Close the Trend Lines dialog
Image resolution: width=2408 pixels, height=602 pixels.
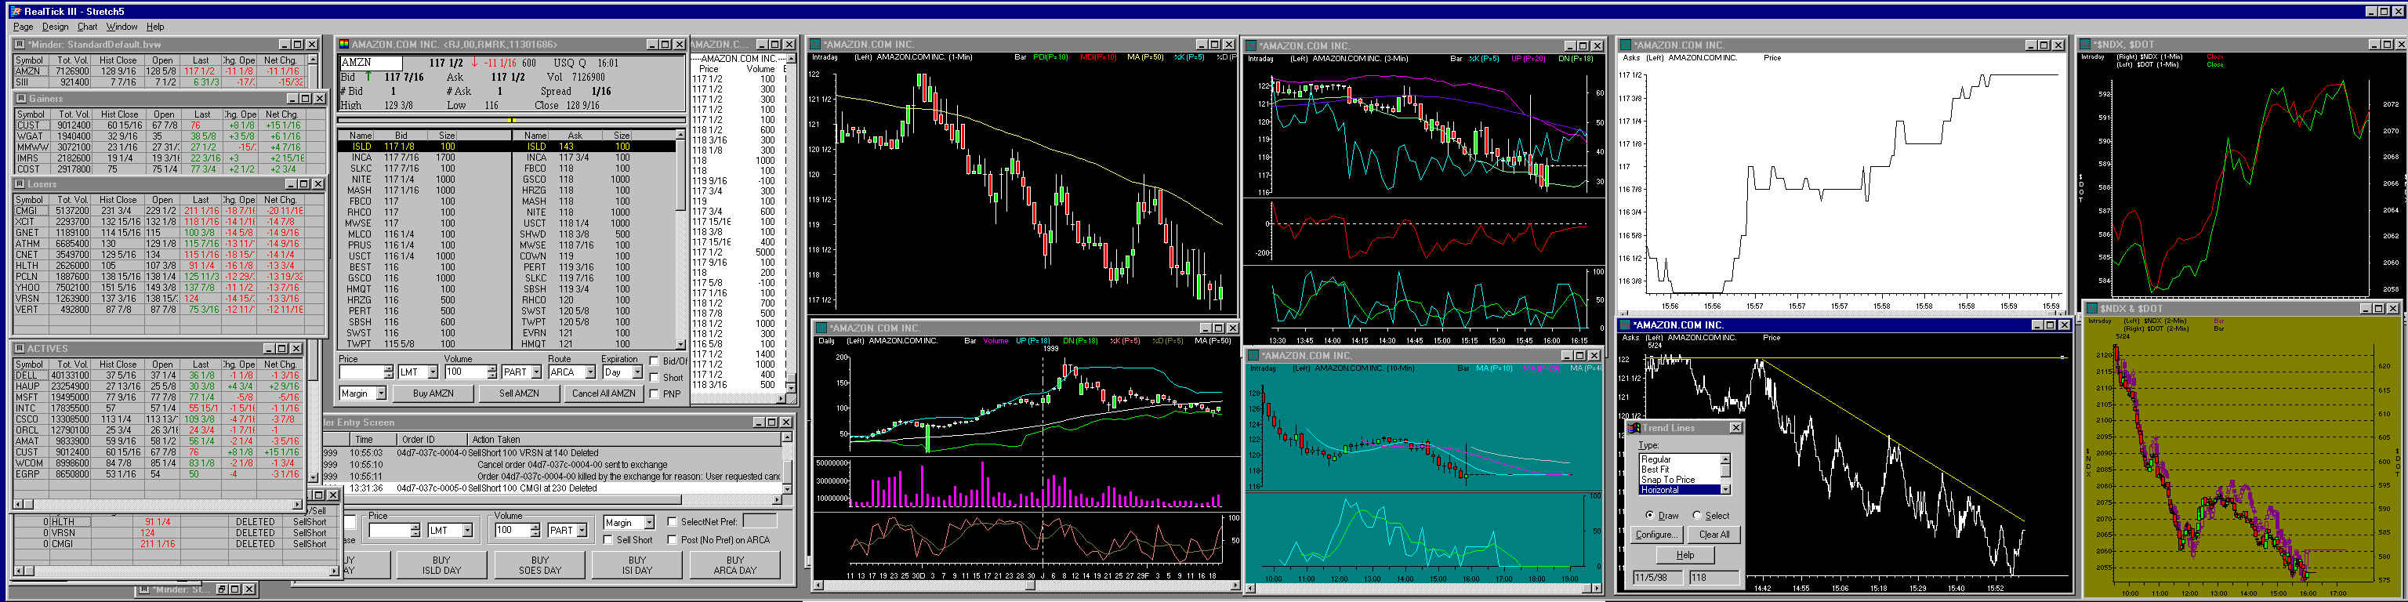pos(1736,428)
